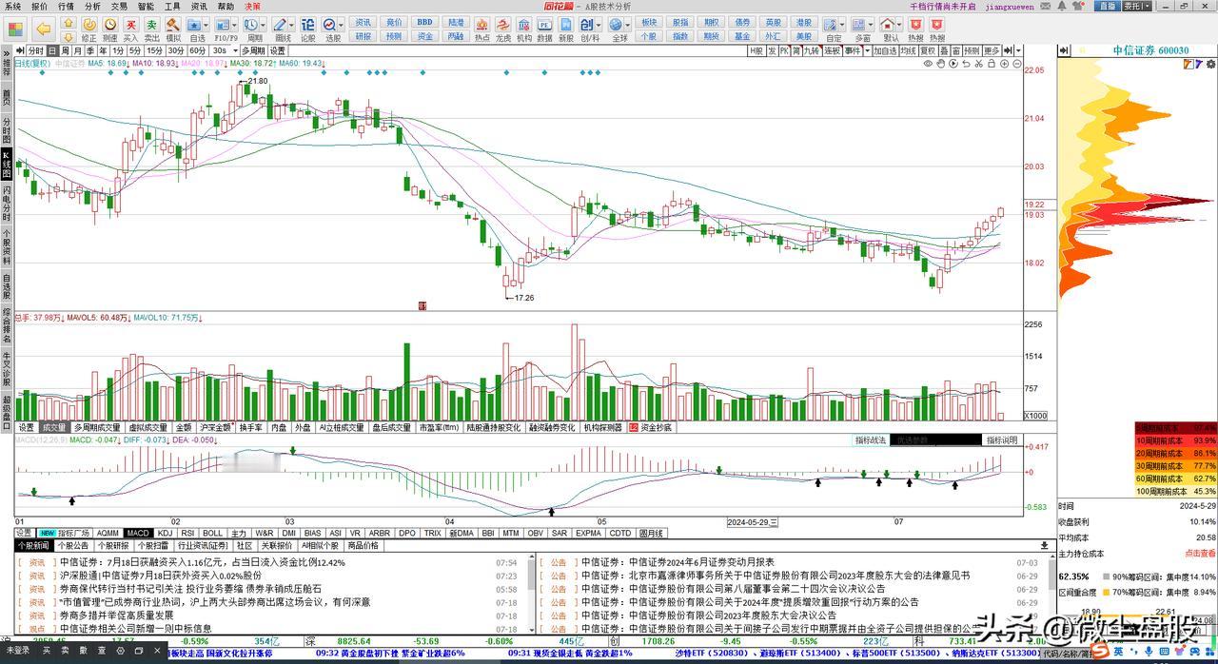Image resolution: width=1218 pixels, height=664 pixels.
Task: Open the 龙虎 leaderboard icon
Action: pyautogui.click(x=502, y=30)
